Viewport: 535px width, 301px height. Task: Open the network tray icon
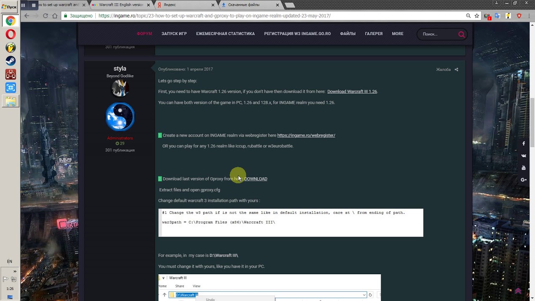point(14,279)
